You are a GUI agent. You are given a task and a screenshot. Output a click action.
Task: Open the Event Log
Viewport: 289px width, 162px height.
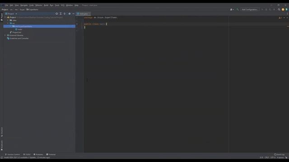pos(280,154)
